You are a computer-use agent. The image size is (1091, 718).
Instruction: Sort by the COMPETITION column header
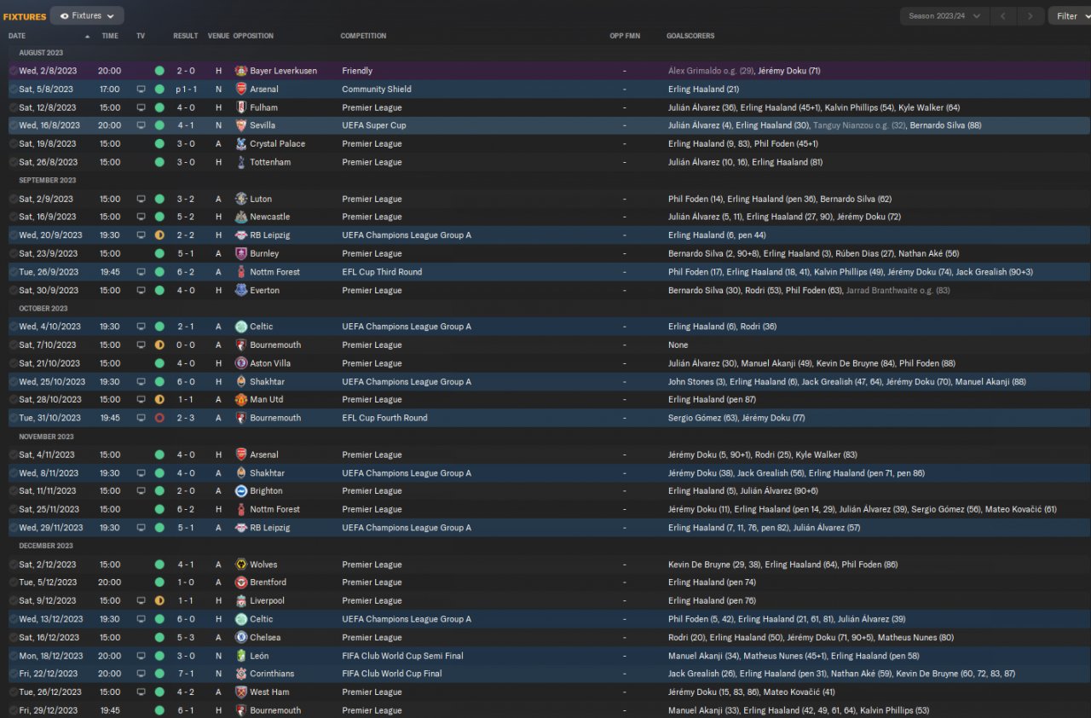[x=363, y=36]
